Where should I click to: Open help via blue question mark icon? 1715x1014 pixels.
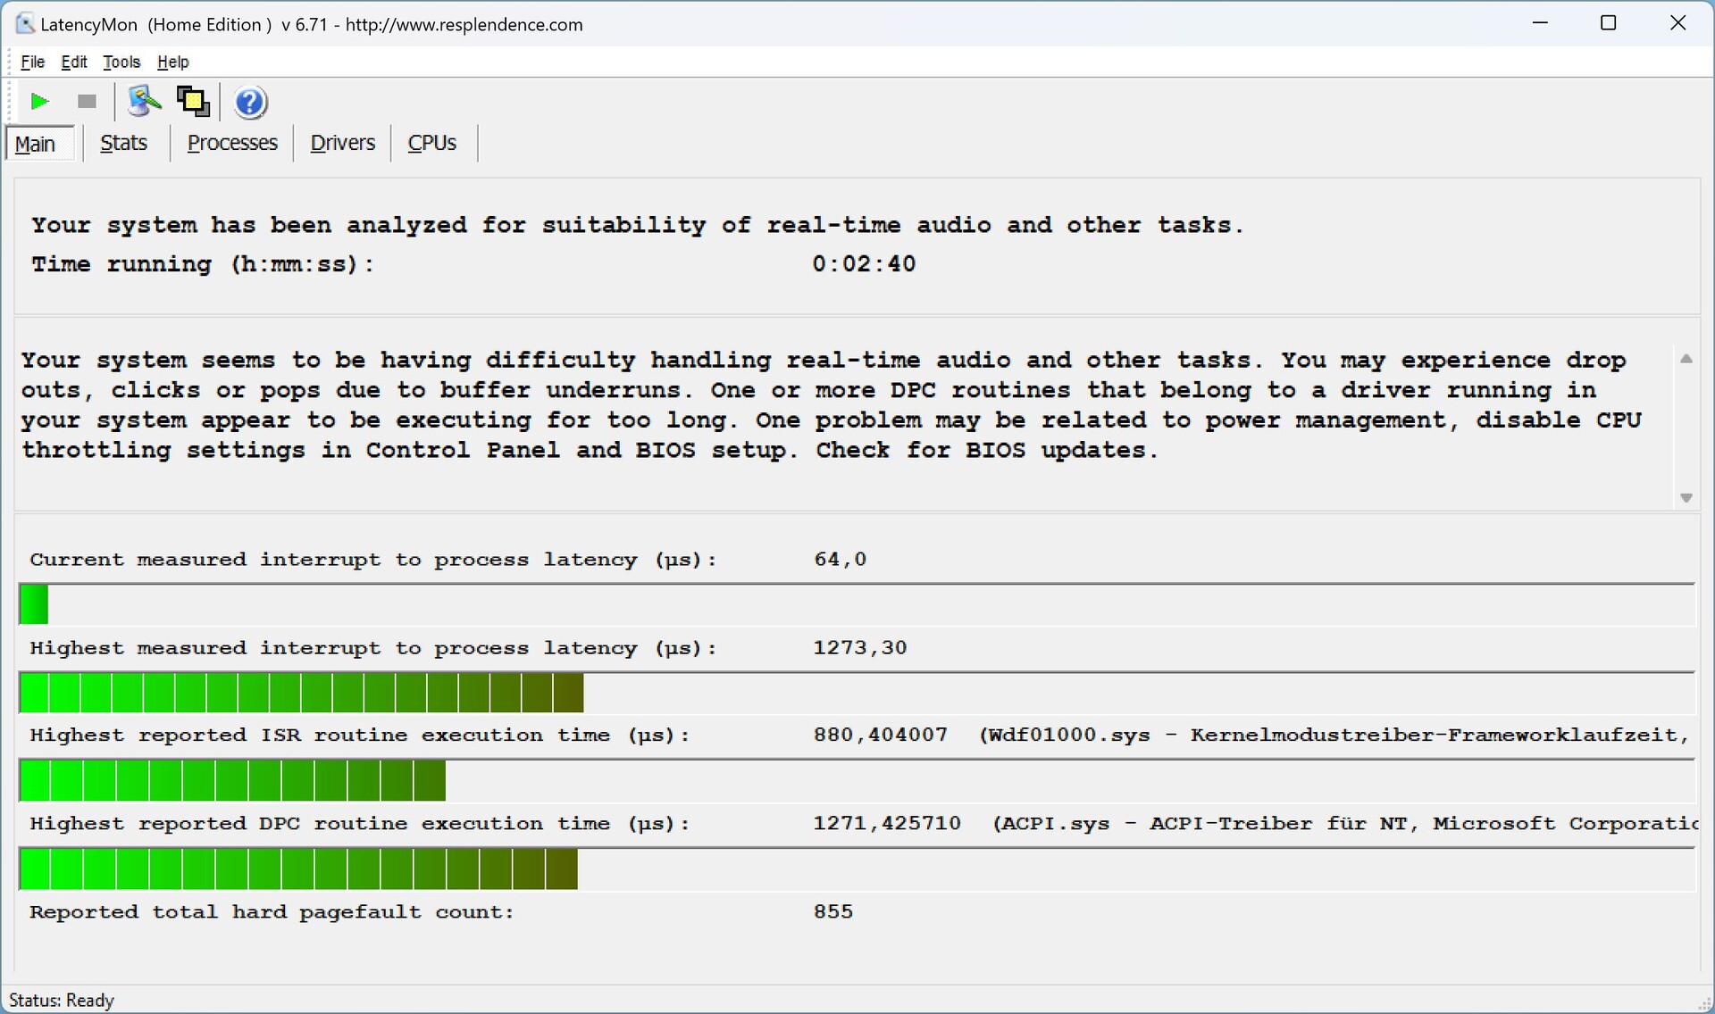tap(250, 103)
